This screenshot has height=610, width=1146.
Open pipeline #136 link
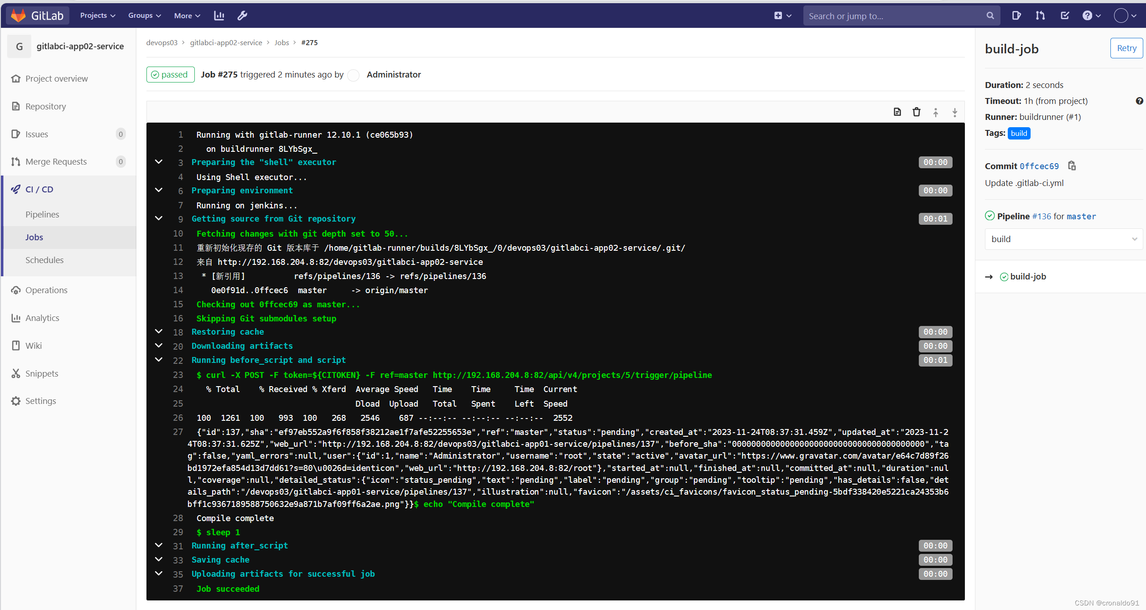1041,217
